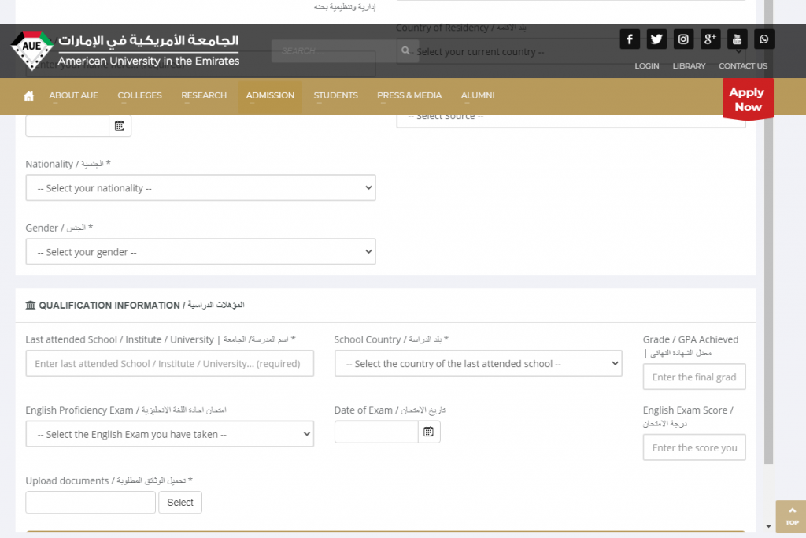Open the AUE Facebook page icon
The image size is (806, 538).
[630, 39]
